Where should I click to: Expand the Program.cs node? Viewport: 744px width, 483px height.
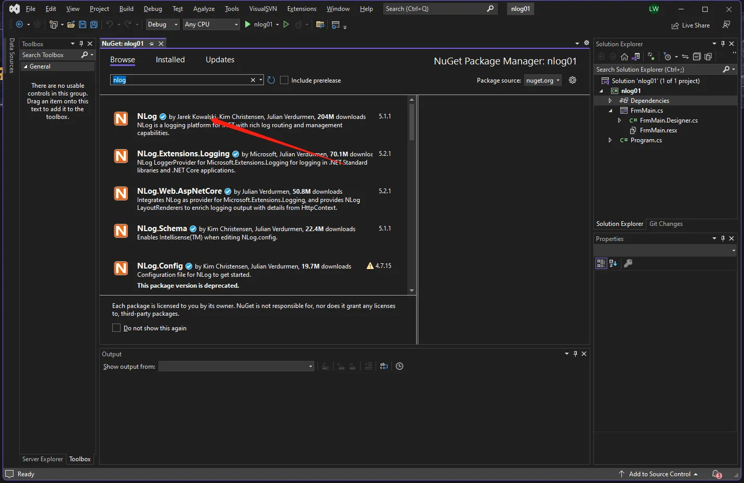pyautogui.click(x=610, y=140)
